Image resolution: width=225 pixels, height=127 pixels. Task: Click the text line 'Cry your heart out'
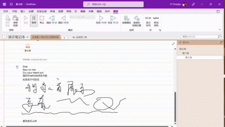[33, 73]
